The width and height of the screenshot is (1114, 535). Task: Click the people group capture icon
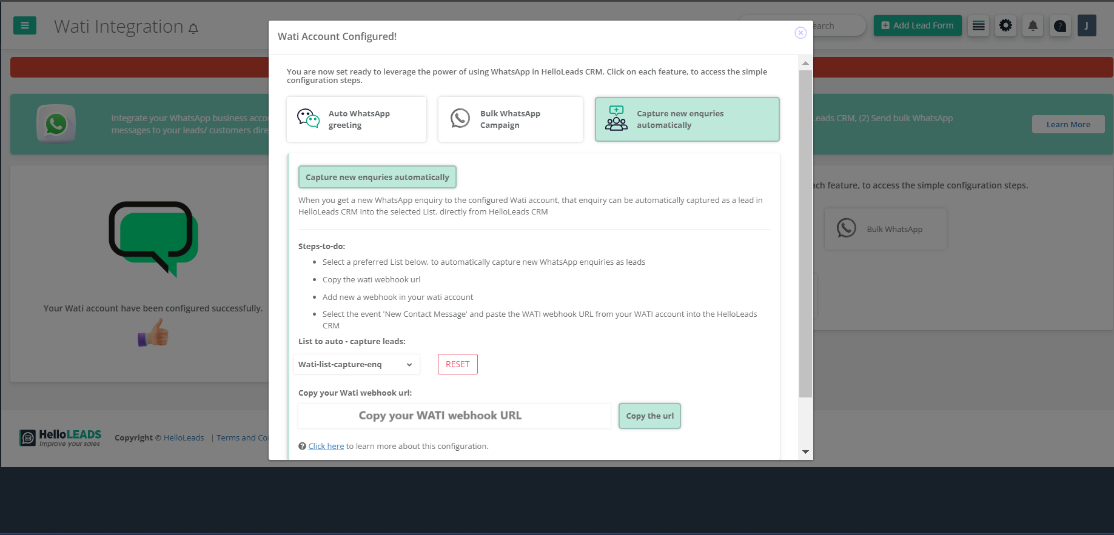coord(616,119)
